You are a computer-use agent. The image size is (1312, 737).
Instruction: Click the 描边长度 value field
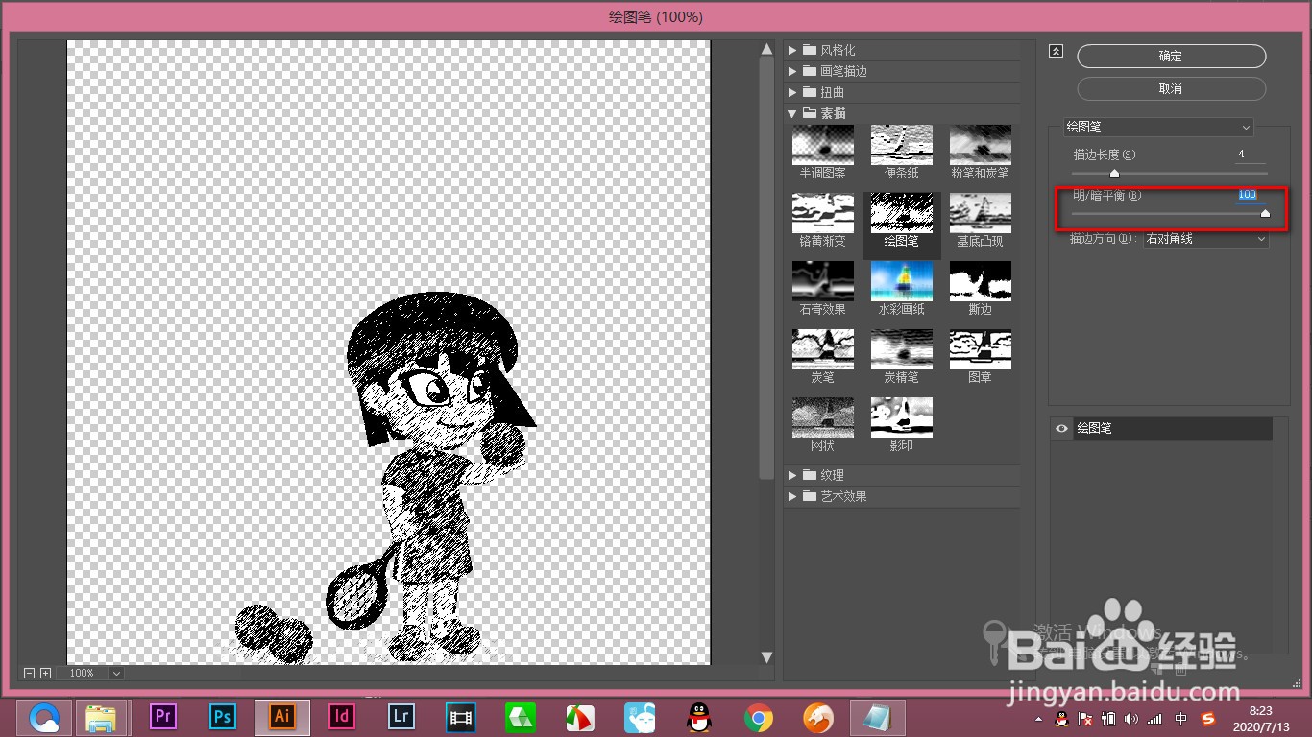click(x=1251, y=155)
